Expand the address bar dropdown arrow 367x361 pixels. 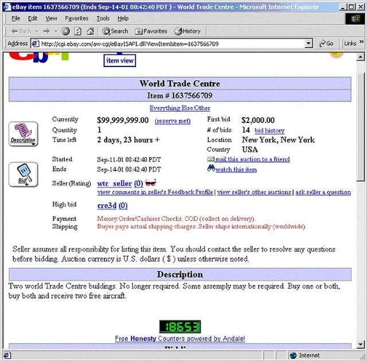pos(309,43)
